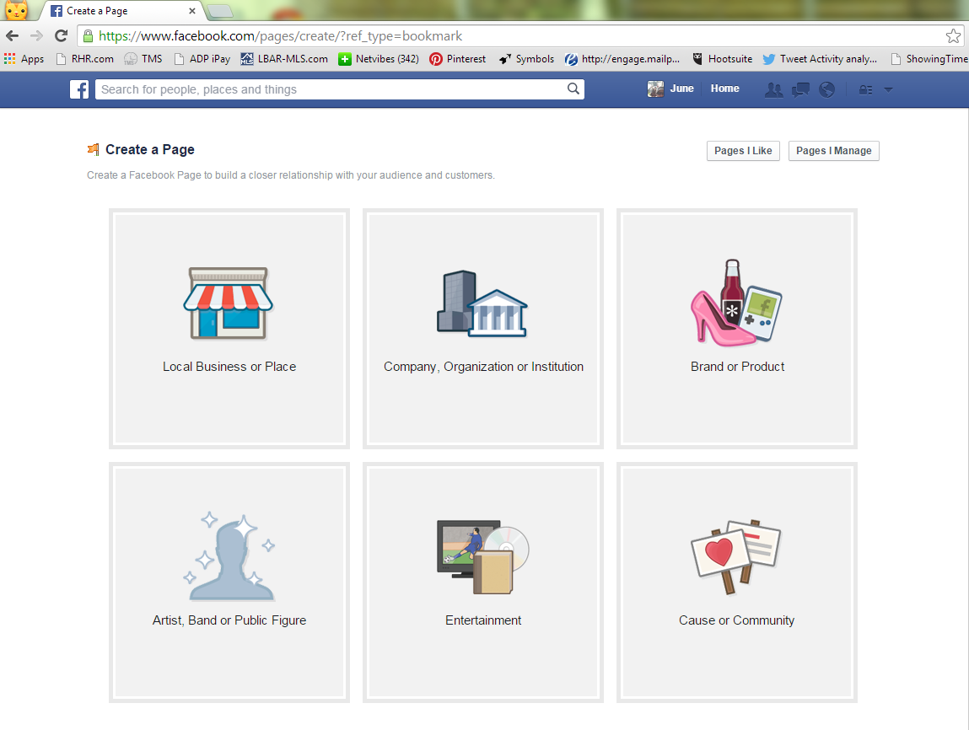Click the Create a Page heading

tap(149, 149)
